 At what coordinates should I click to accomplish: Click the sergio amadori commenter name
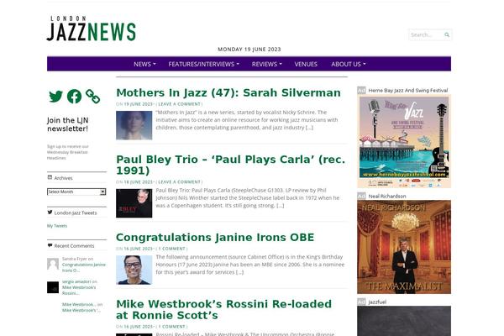click(x=76, y=281)
